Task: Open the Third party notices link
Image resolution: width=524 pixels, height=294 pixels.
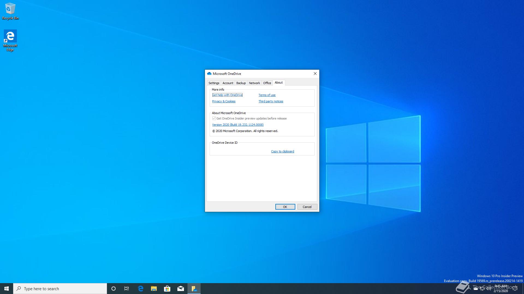Action: pos(271,101)
